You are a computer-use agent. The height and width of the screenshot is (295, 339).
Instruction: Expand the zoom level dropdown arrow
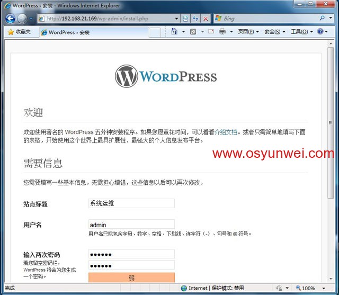324,288
